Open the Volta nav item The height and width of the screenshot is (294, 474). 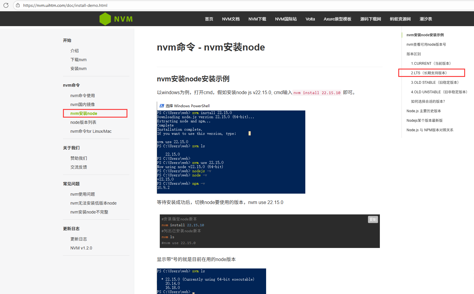tap(310, 19)
